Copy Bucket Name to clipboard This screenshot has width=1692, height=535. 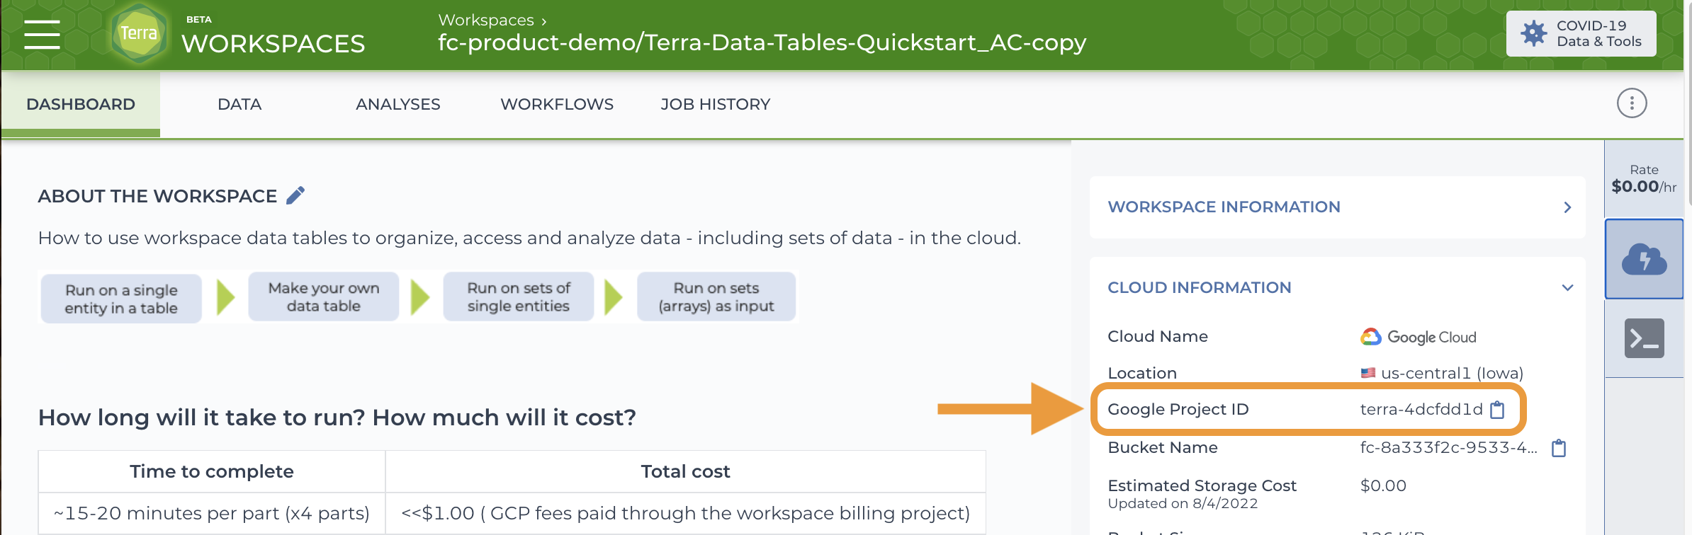pos(1559,448)
